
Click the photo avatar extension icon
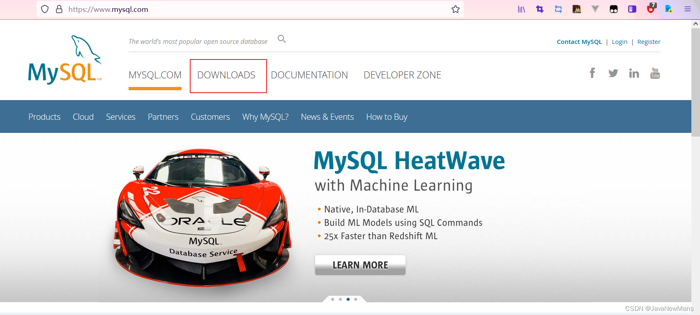point(577,9)
